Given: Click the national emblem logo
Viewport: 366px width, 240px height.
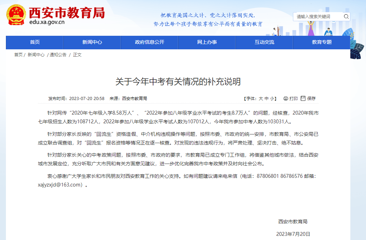Looking at the screenshot, I should click(x=16, y=15).
